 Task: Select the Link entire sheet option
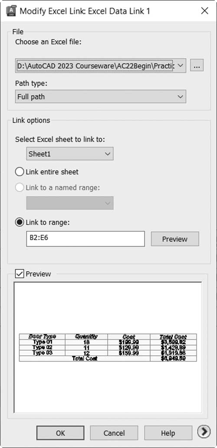(x=47, y=172)
